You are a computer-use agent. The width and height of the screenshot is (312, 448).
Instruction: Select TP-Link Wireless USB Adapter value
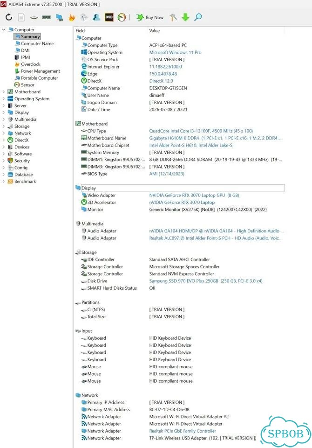tap(203, 438)
